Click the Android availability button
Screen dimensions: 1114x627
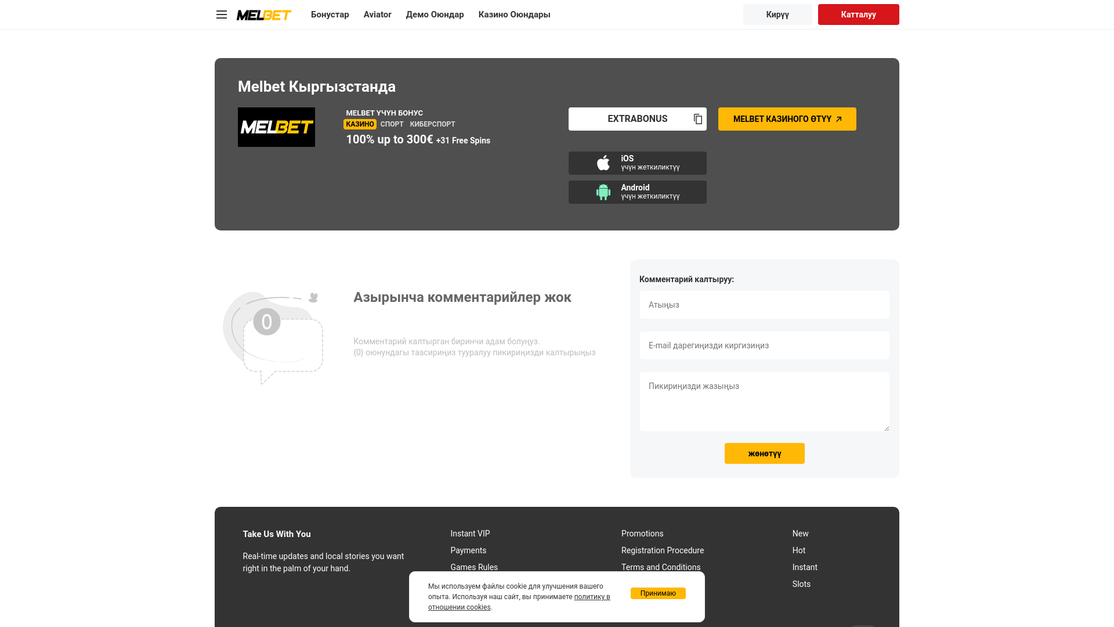[x=638, y=192]
